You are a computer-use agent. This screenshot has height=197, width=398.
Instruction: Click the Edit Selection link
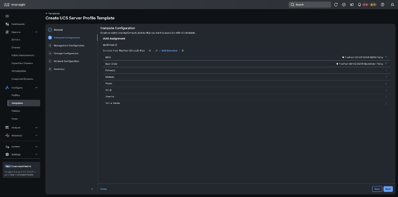click(x=170, y=50)
